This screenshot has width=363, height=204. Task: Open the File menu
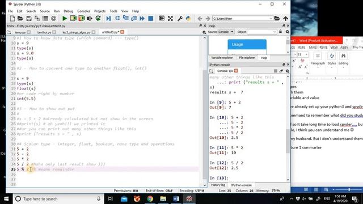10,11
